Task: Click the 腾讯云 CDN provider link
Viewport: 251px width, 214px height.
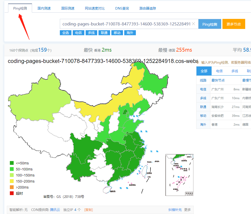Action: pyautogui.click(x=55, y=210)
